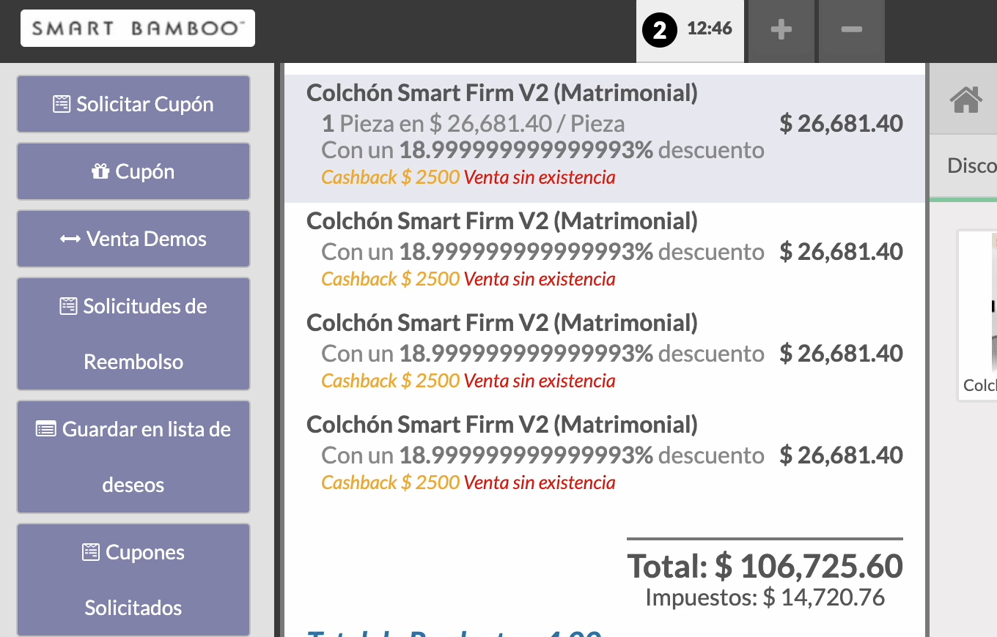Click the Total $ 106,725.60 summary

click(x=765, y=566)
